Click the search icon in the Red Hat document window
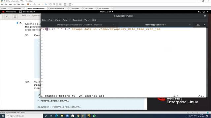Screen dimensions: 211x118 coord(7,17)
